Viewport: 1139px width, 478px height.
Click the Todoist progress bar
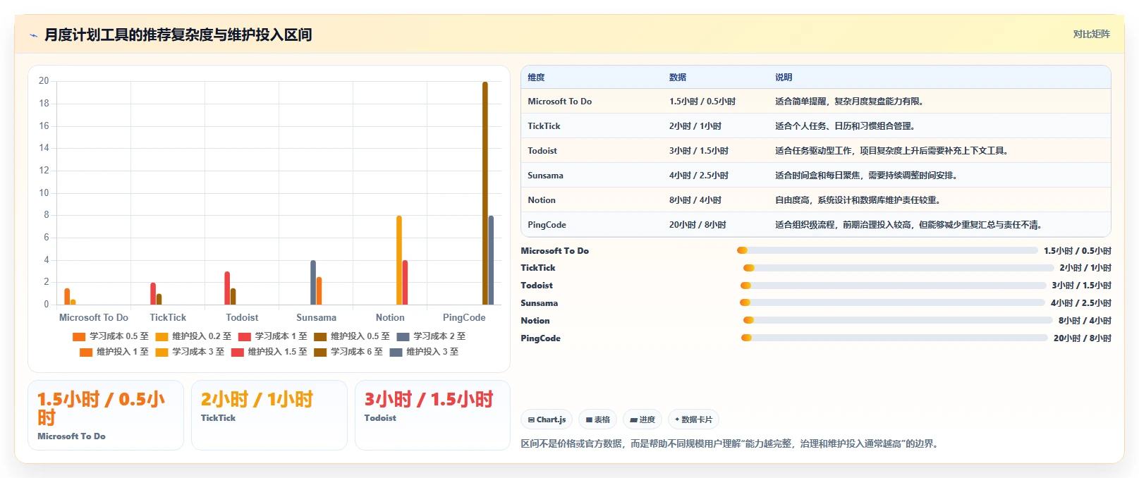point(893,286)
